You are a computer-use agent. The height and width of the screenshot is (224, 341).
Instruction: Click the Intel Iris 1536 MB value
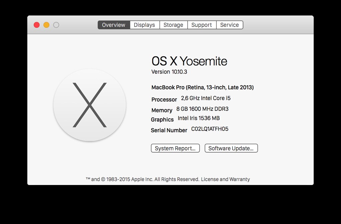[x=199, y=118]
